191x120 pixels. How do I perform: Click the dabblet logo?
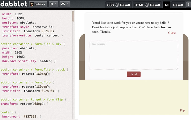[14, 4]
